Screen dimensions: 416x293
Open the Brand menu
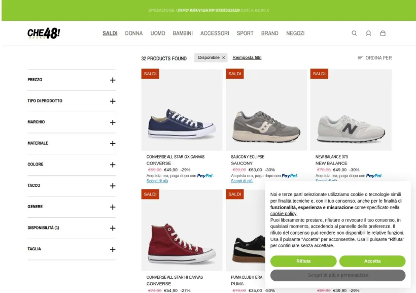coord(269,33)
